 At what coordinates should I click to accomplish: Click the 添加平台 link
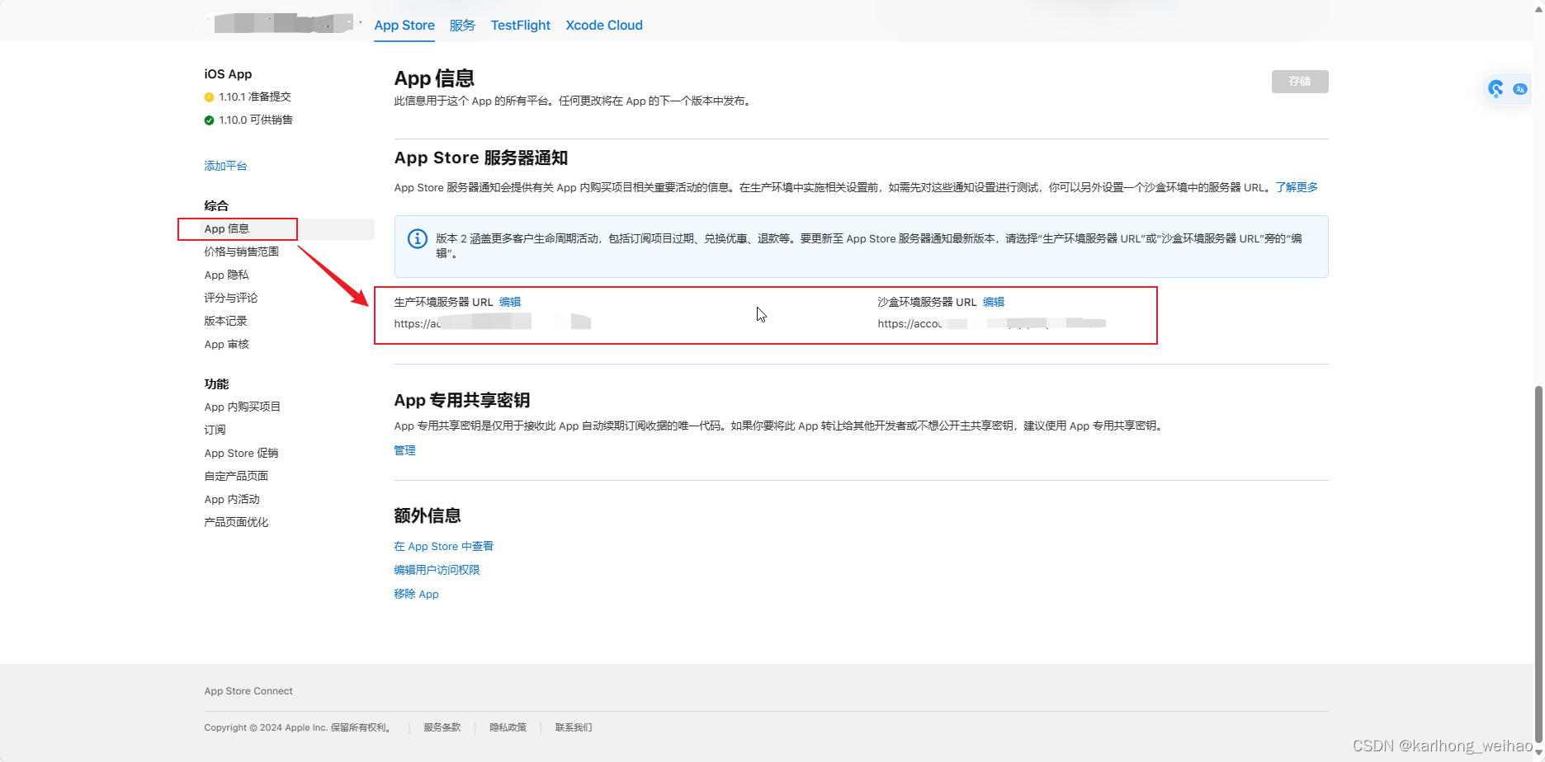[x=225, y=166]
